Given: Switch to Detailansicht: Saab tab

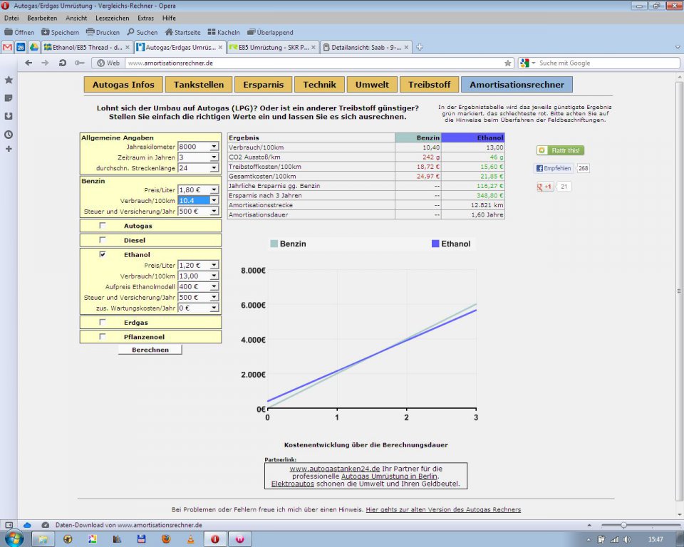Looking at the screenshot, I should (x=366, y=47).
